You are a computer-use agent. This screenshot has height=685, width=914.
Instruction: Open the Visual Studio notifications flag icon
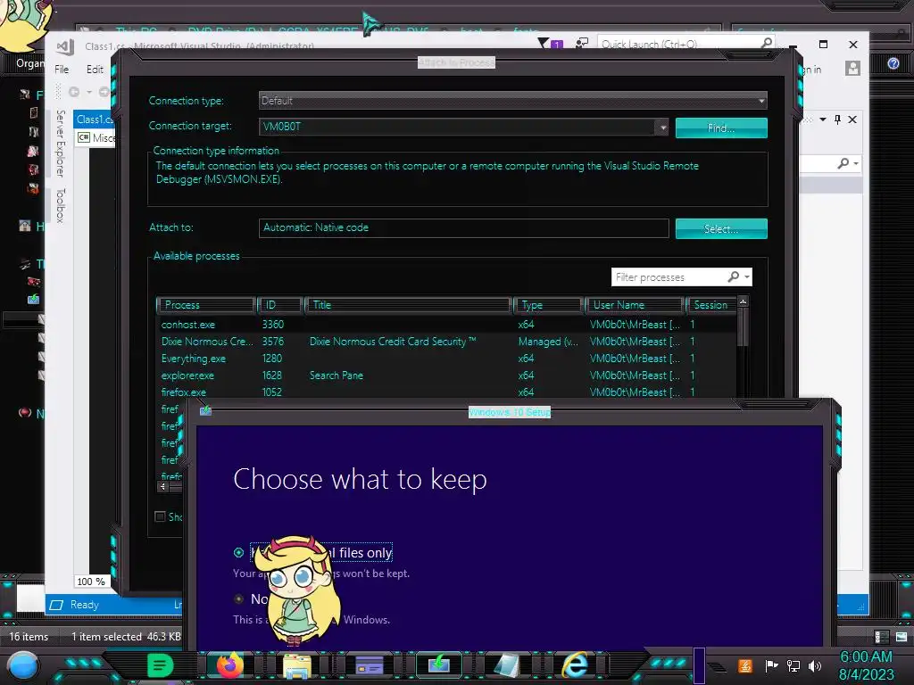tap(544, 43)
